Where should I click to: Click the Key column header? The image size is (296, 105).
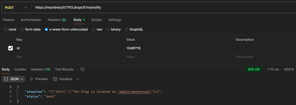click(x=19, y=40)
